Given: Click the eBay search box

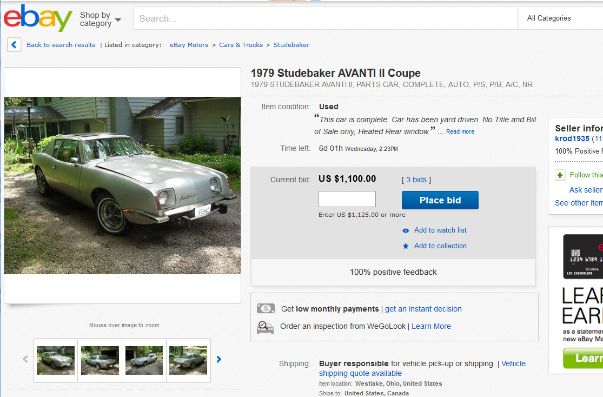Looking at the screenshot, I should 324,18.
